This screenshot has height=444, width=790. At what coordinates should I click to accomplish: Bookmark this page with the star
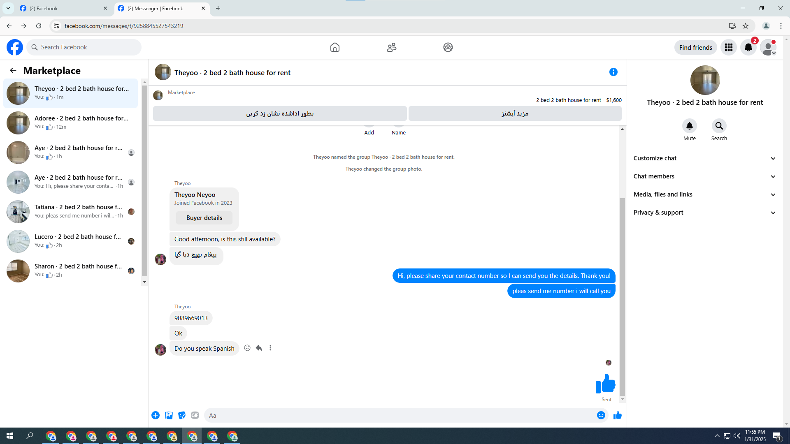point(746,26)
